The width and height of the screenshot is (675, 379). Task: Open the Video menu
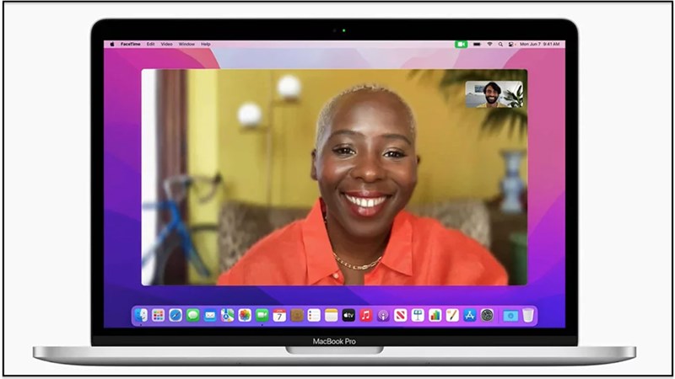166,44
